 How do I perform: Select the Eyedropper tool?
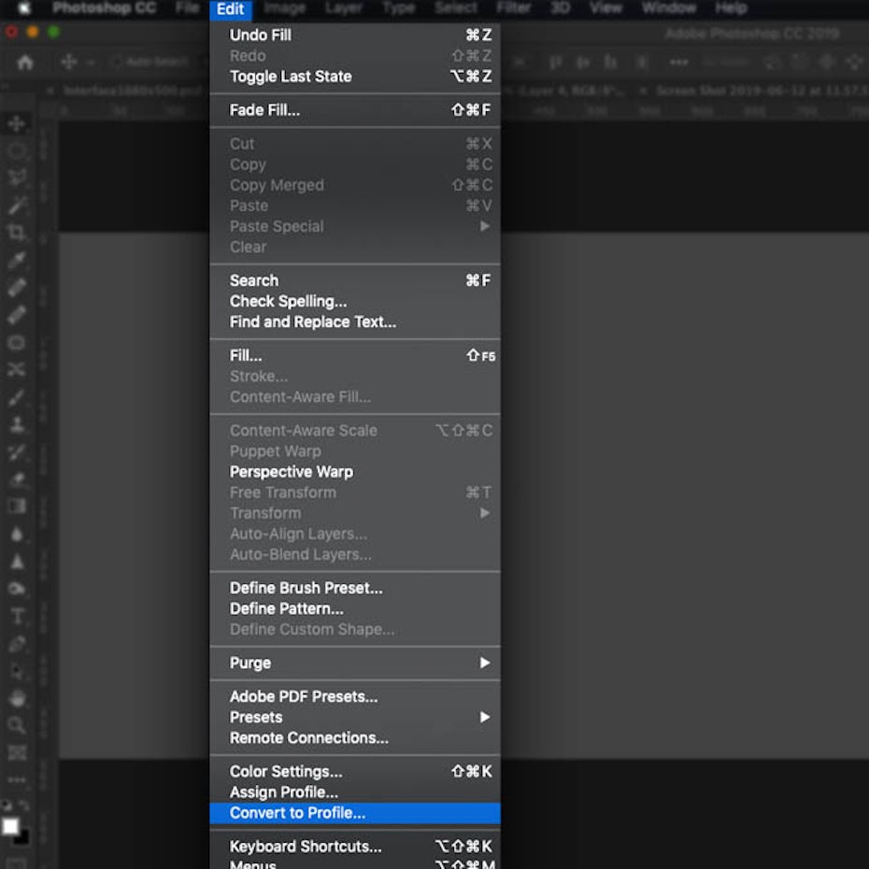(x=17, y=260)
